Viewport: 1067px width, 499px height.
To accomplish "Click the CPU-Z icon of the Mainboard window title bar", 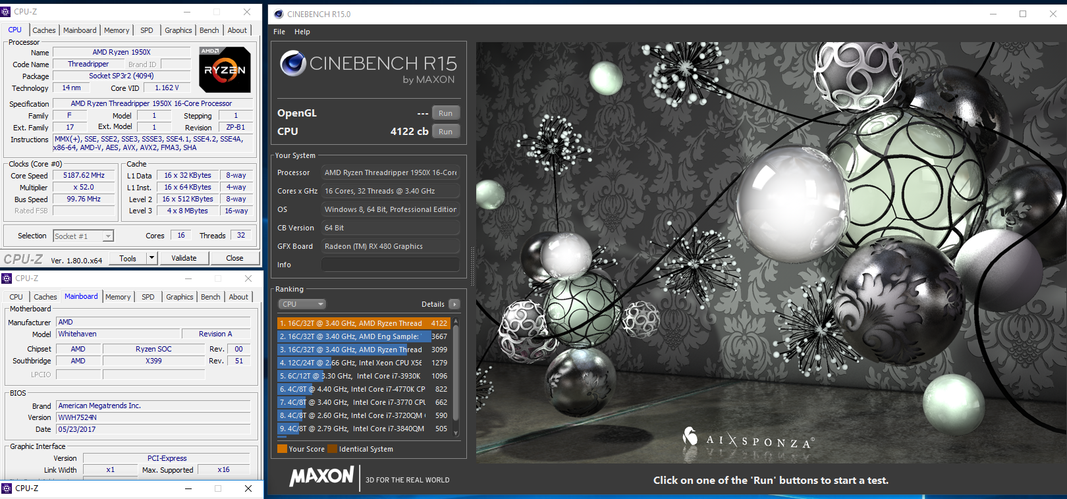I will click(7, 278).
